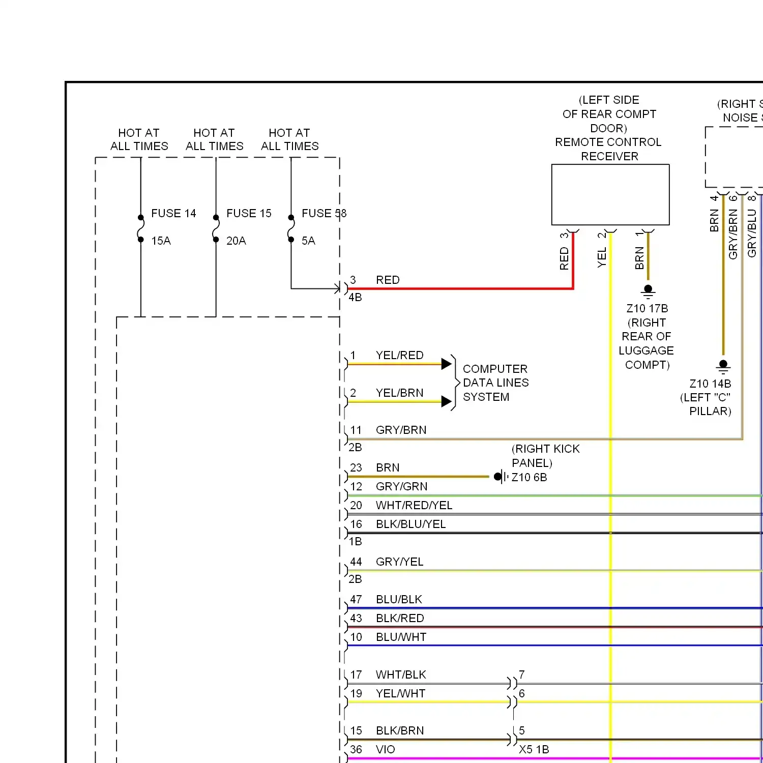Click the BLU/BLK wire label
This screenshot has height=763, width=763.
399,599
